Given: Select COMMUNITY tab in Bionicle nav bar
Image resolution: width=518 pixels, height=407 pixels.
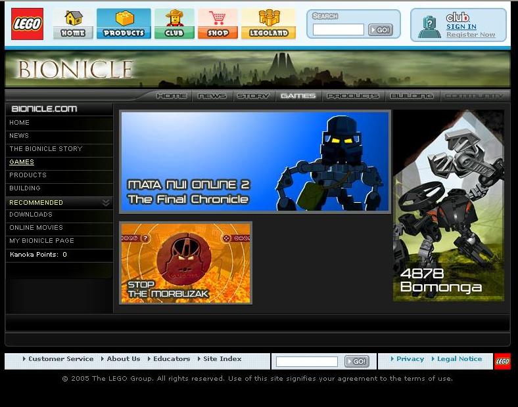Looking at the screenshot, I should (x=474, y=96).
